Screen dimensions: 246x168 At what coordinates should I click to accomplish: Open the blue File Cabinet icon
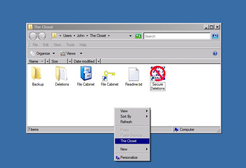(x=86, y=74)
